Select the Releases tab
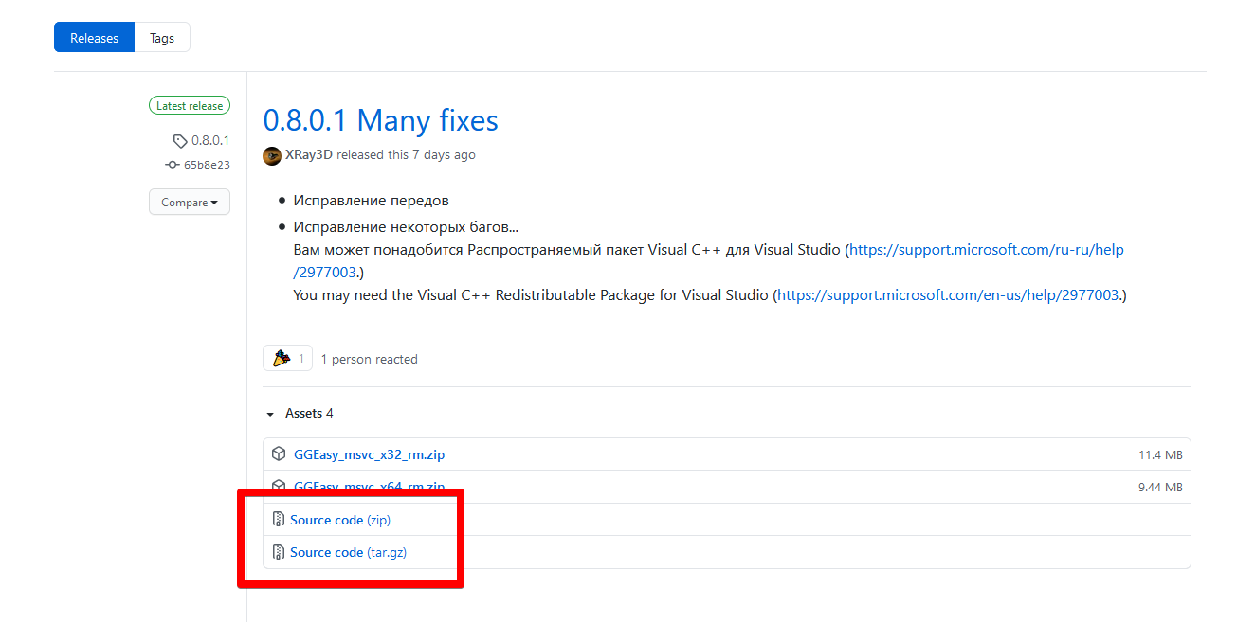The height and width of the screenshot is (622, 1255). point(95,38)
